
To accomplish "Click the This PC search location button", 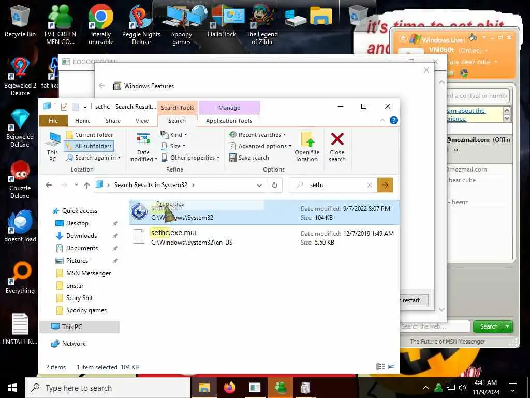I will [52, 147].
